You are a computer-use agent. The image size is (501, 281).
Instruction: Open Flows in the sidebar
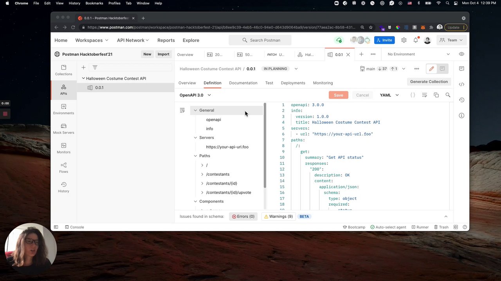click(x=63, y=168)
